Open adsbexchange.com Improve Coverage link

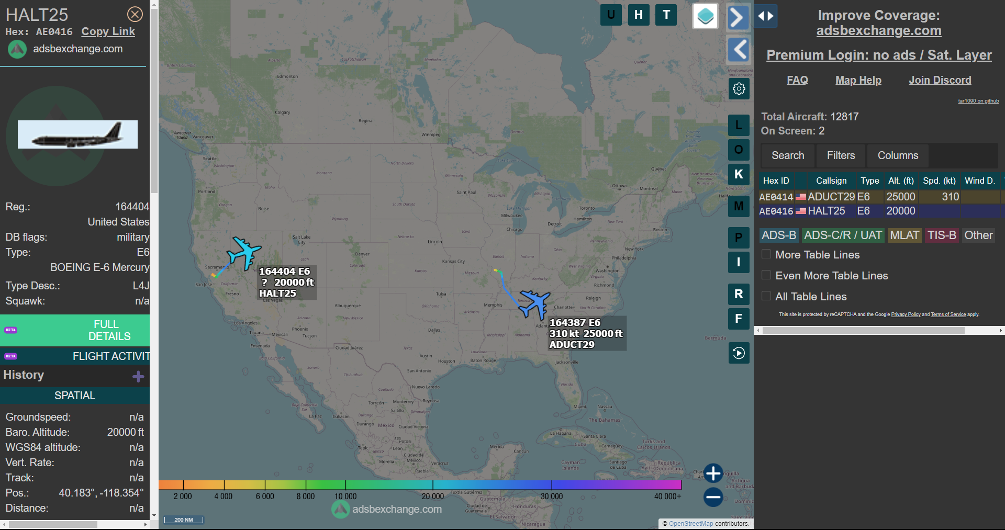coord(879,31)
